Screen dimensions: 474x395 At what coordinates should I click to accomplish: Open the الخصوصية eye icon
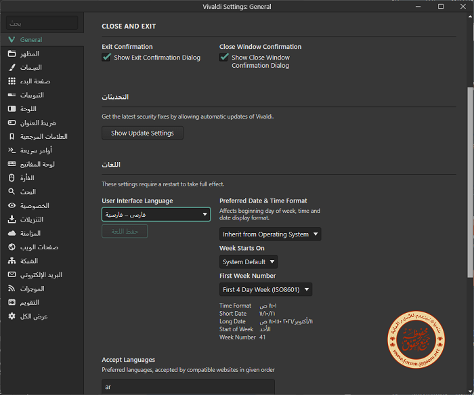click(x=12, y=205)
